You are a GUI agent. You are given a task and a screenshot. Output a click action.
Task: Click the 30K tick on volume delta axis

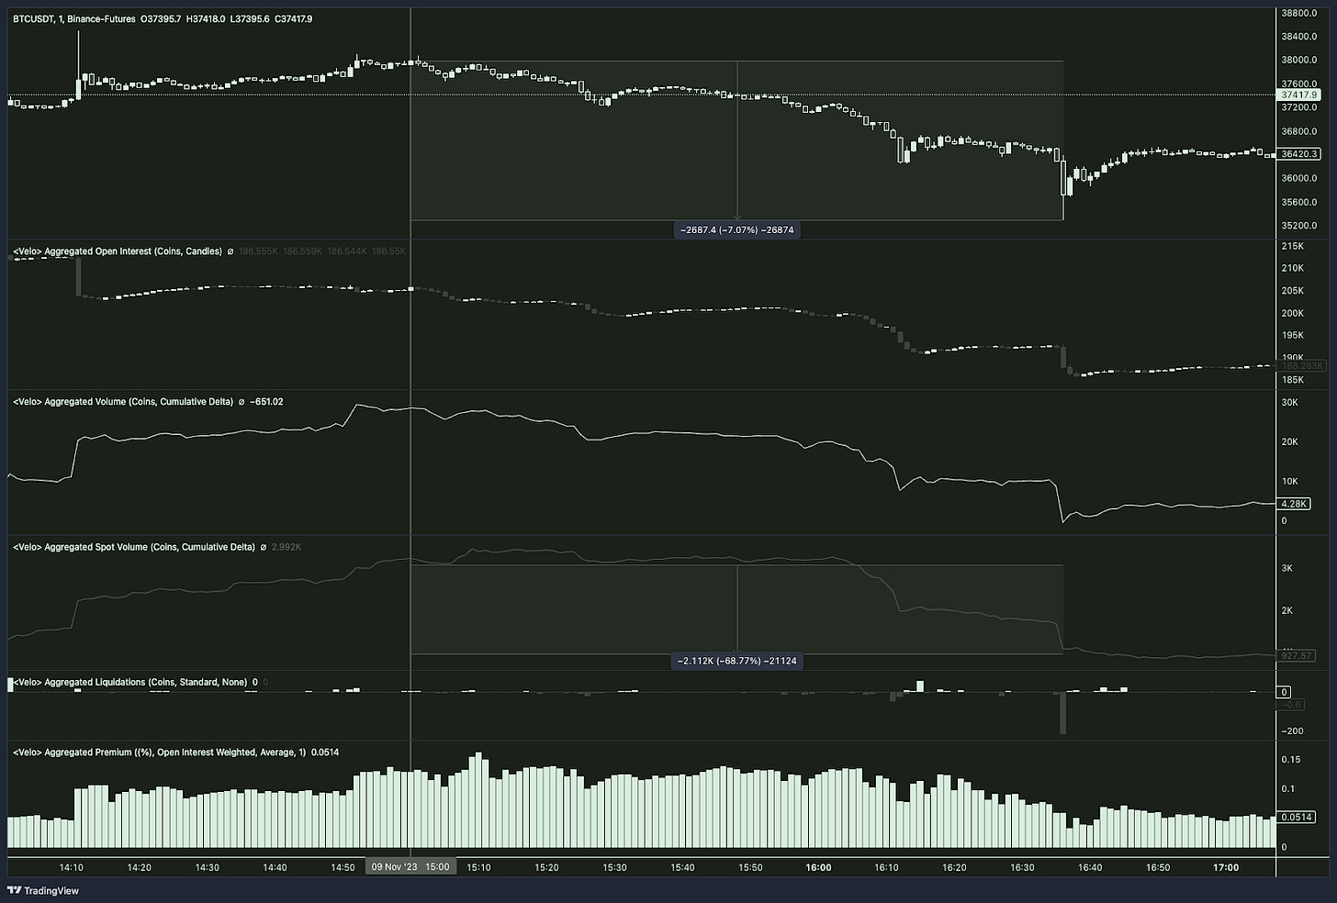click(1289, 403)
